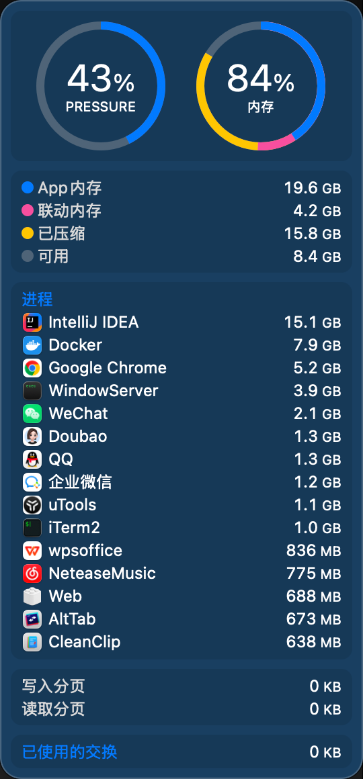Click the WeChat green icon
Screen dimensions: 363x779
tap(32, 414)
